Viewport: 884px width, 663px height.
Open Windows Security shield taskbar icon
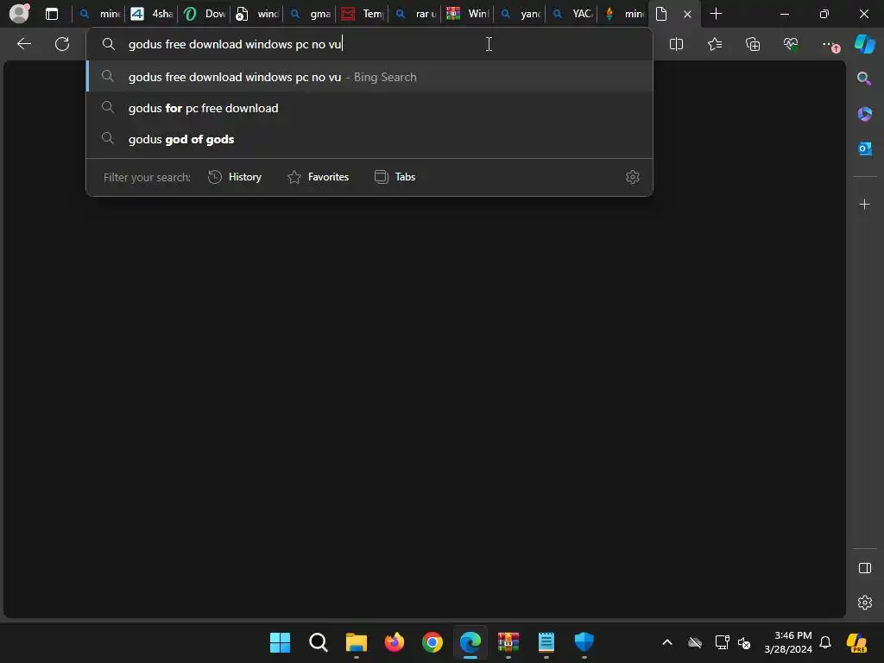pos(584,642)
